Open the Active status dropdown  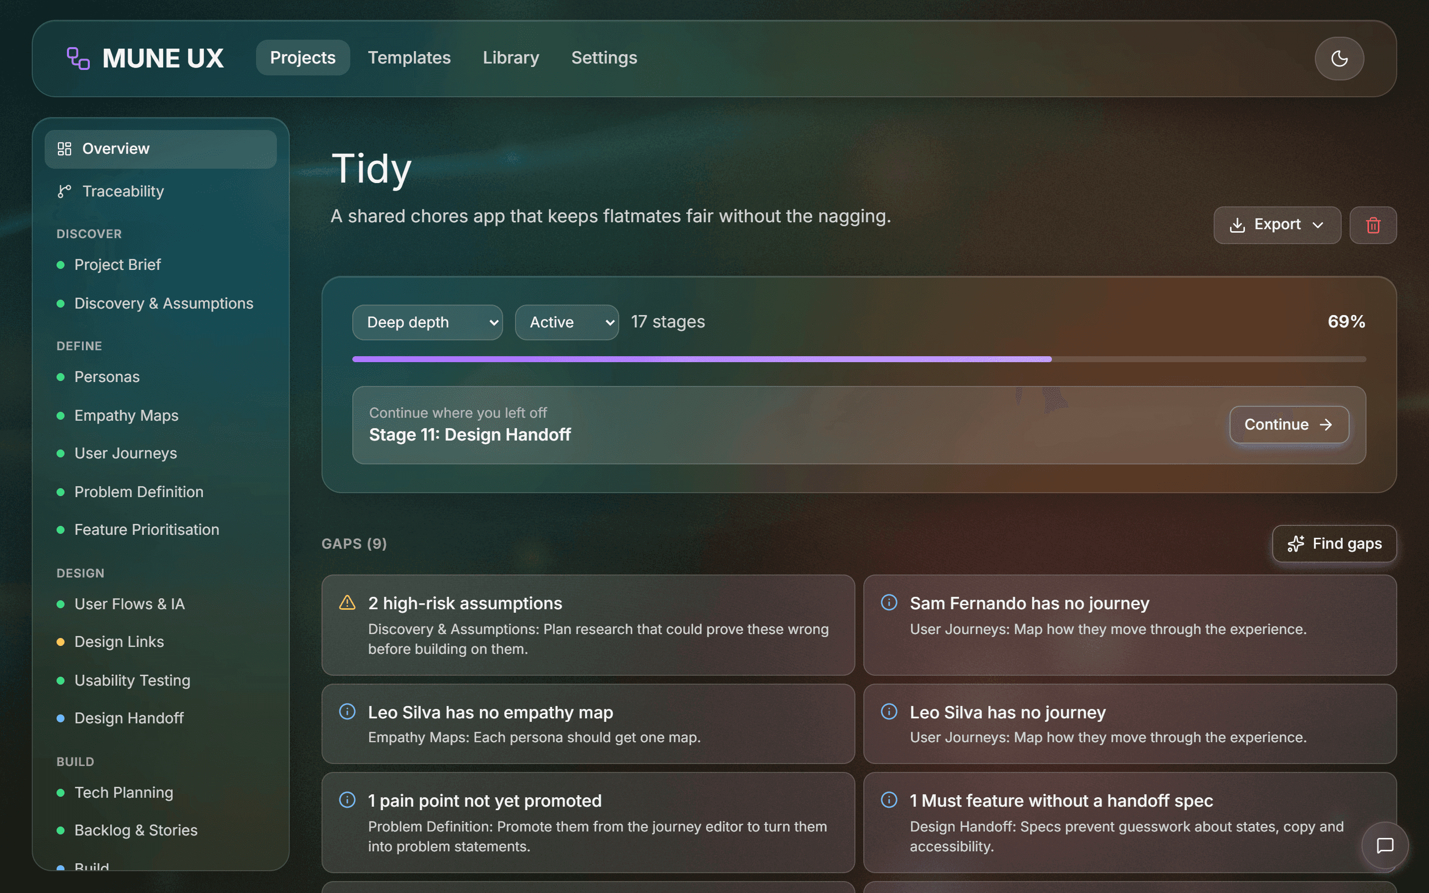567,322
